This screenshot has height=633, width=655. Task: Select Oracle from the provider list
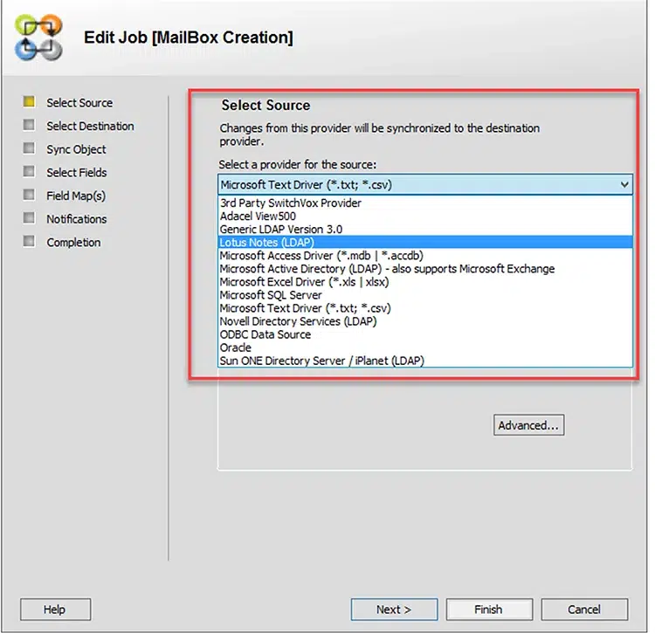pyautogui.click(x=425, y=347)
